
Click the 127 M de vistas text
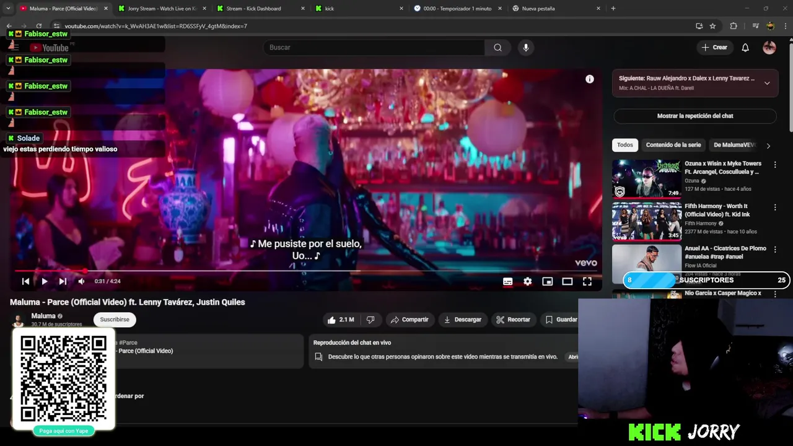(x=703, y=189)
